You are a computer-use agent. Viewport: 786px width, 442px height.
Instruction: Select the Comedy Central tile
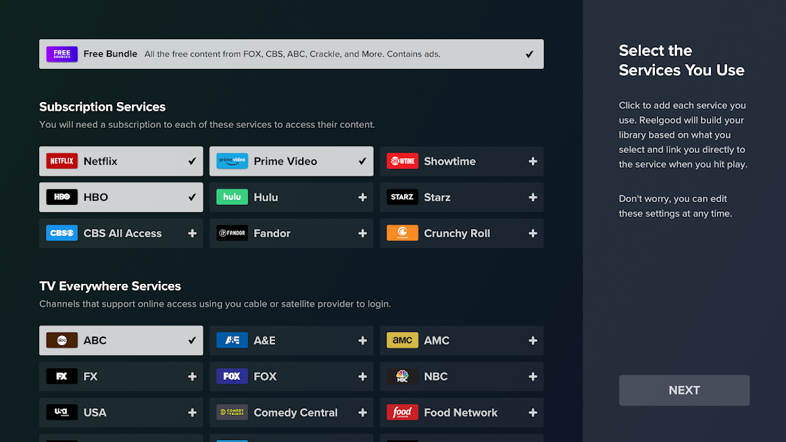[x=291, y=412]
